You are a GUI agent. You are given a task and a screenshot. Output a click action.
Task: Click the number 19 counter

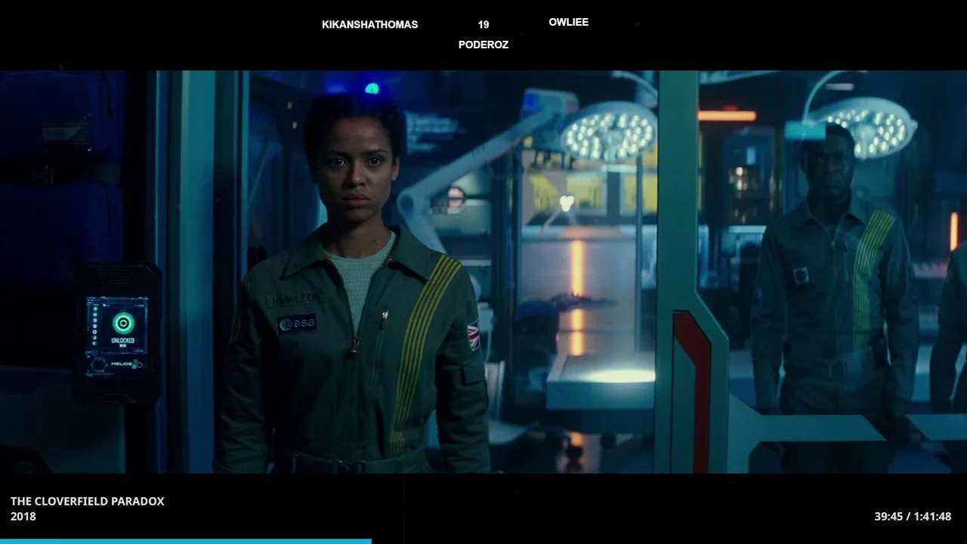coord(483,24)
